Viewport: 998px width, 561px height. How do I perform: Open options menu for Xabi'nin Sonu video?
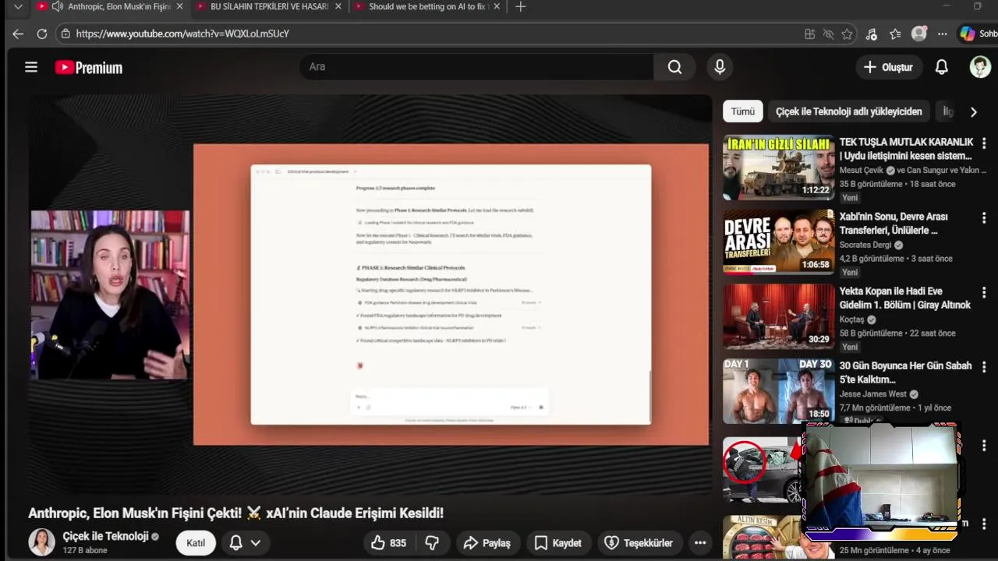pos(984,218)
